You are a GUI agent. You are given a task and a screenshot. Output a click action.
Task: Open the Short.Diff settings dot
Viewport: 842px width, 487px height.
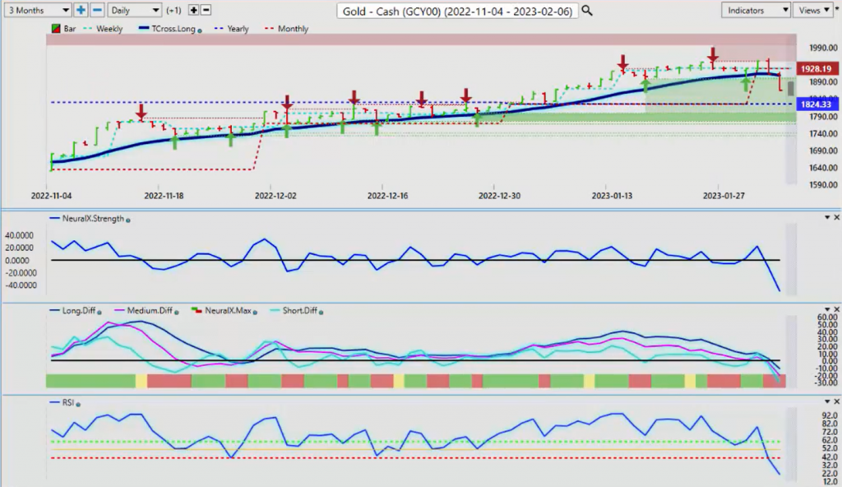322,312
